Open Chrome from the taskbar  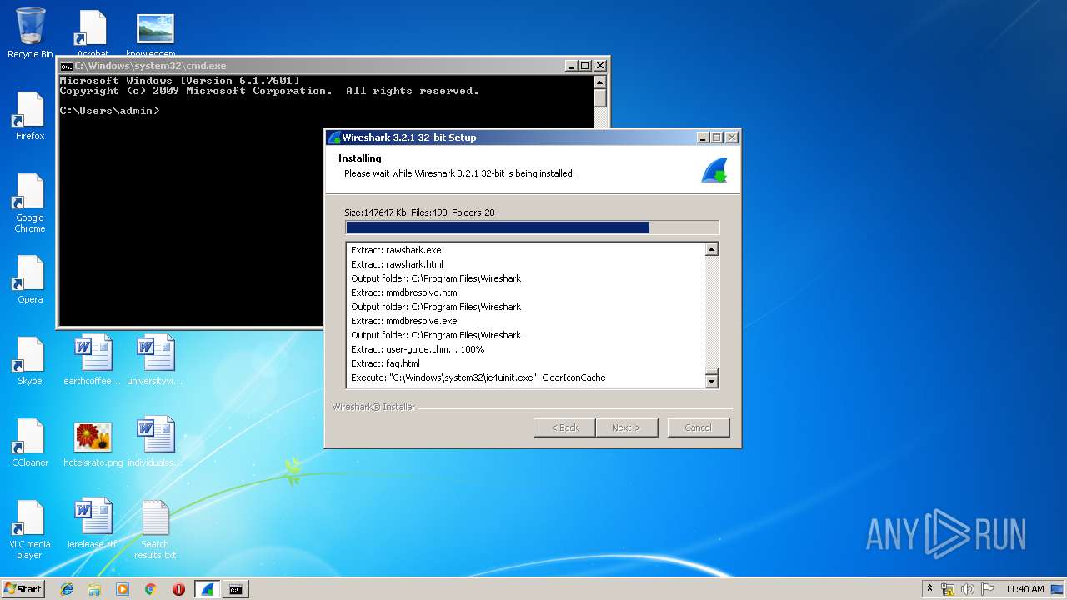pyautogui.click(x=150, y=589)
